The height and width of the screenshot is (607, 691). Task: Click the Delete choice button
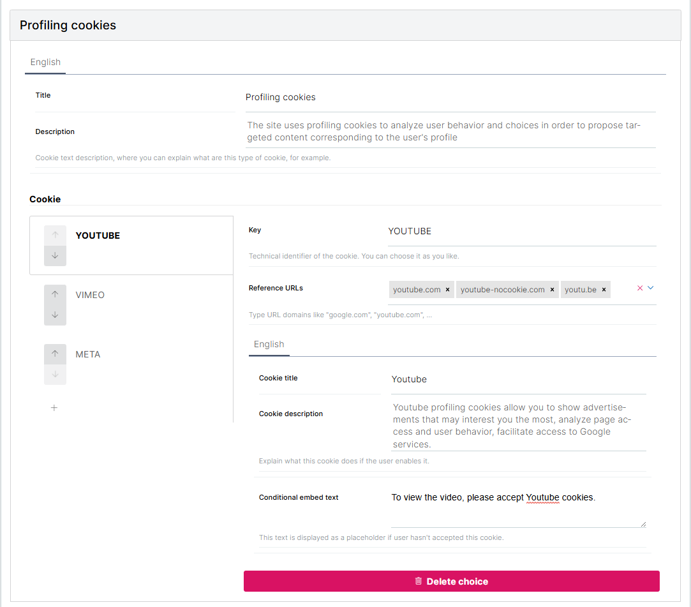point(451,581)
